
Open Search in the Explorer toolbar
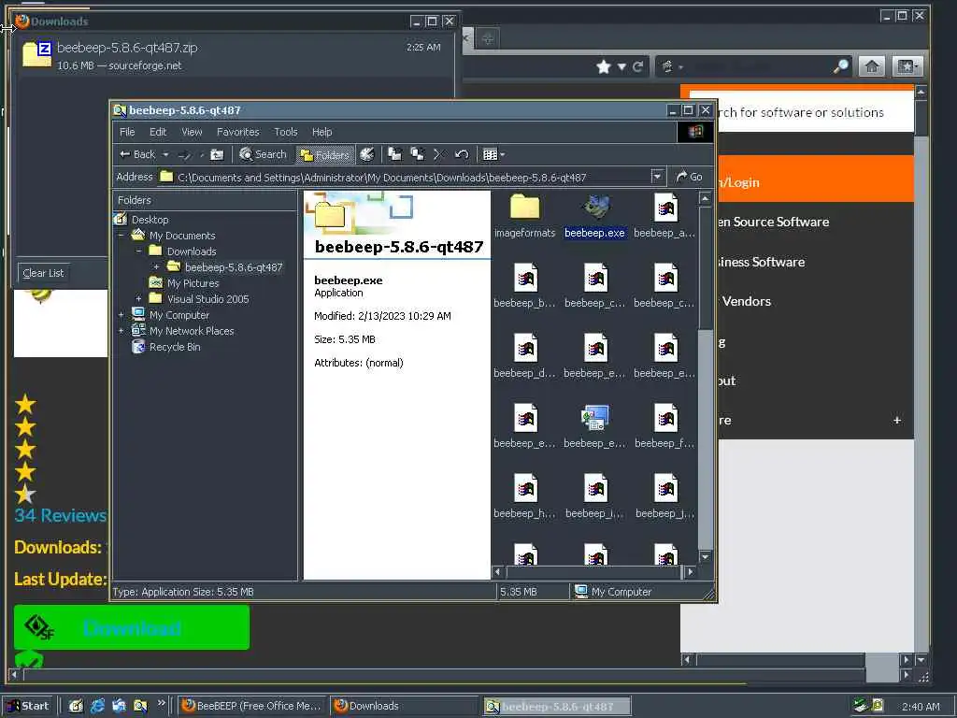(x=263, y=154)
